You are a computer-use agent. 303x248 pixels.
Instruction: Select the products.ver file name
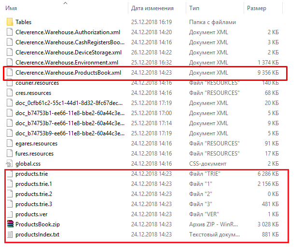pos(31,214)
